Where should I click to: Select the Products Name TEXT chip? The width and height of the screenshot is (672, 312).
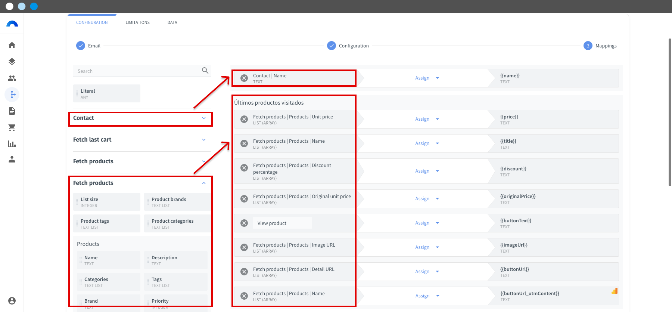(109, 260)
